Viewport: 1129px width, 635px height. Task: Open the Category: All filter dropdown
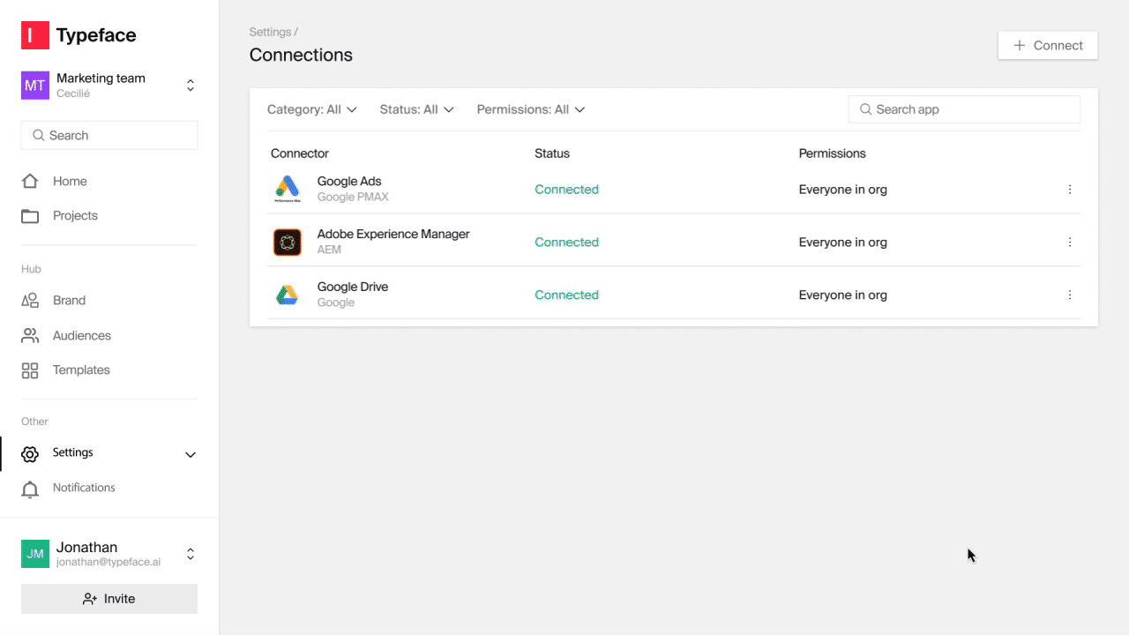[x=312, y=109]
